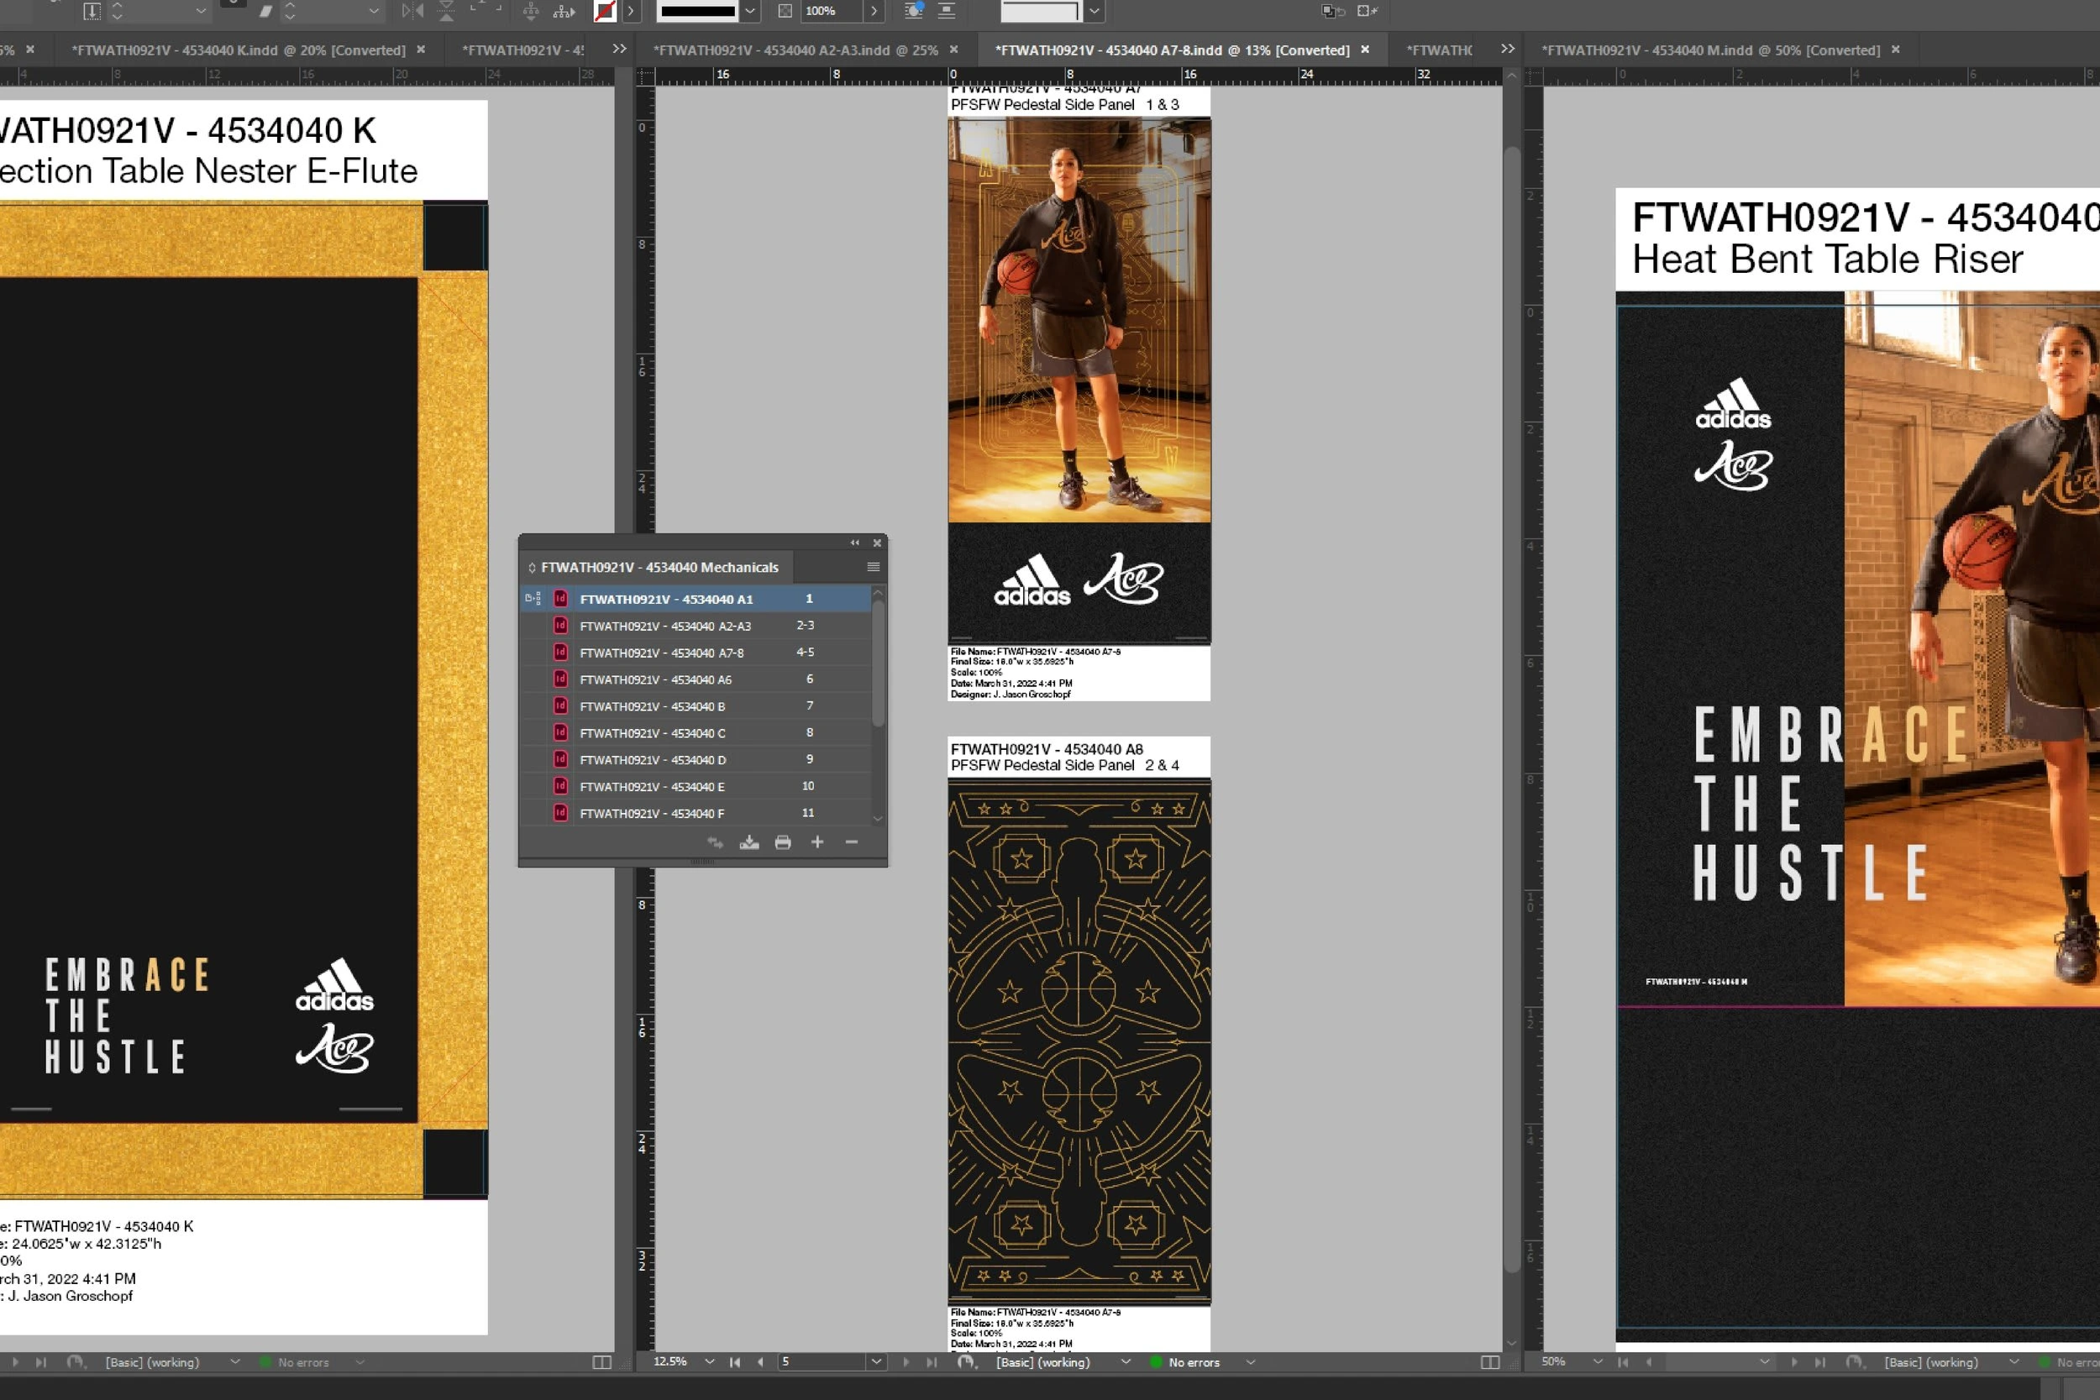Select book document 4534040 A2-A3 row

[x=696, y=625]
